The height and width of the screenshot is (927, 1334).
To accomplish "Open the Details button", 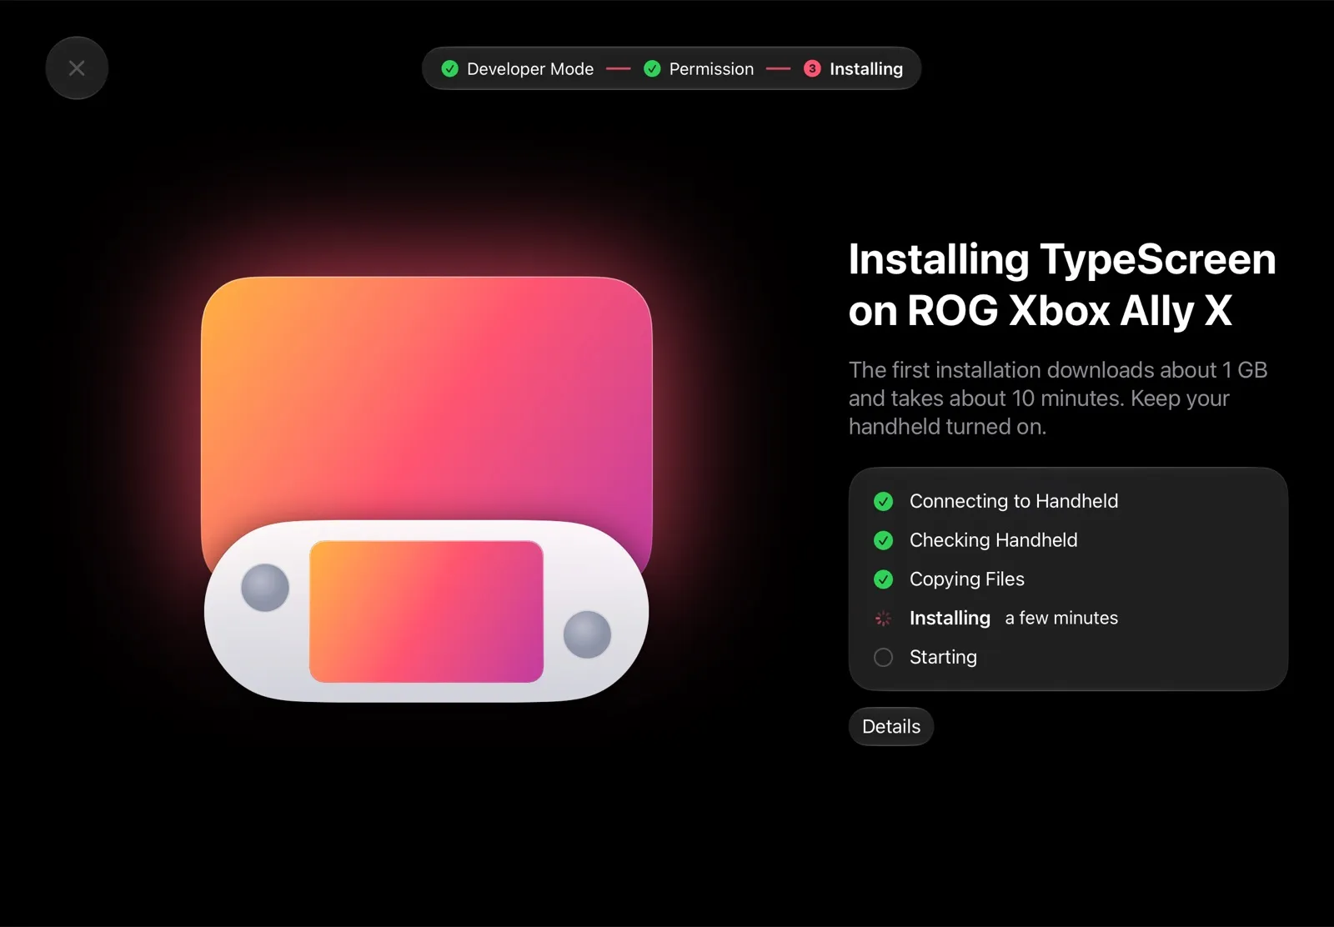I will point(891,726).
